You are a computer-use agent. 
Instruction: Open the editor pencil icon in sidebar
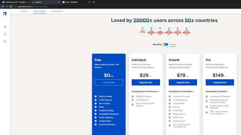pyautogui.click(x=5, y=34)
